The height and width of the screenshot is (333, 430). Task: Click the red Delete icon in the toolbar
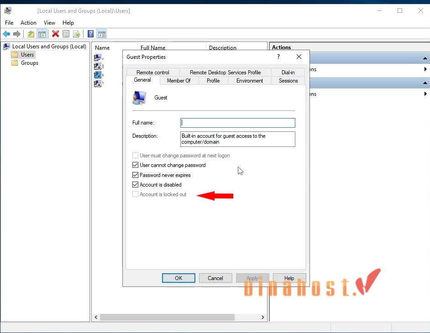point(56,34)
